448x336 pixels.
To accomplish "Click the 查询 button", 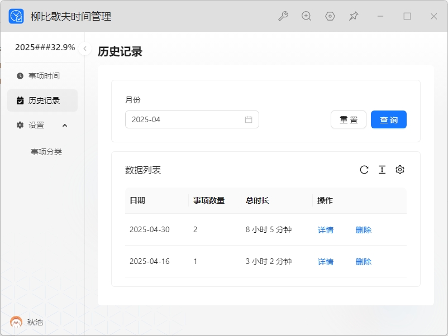I will pos(389,119).
